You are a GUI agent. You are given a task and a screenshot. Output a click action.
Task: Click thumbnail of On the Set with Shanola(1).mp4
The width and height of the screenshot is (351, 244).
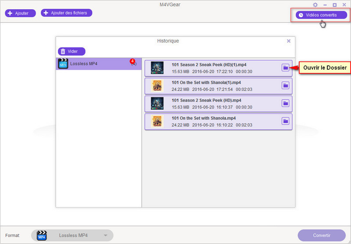point(157,86)
